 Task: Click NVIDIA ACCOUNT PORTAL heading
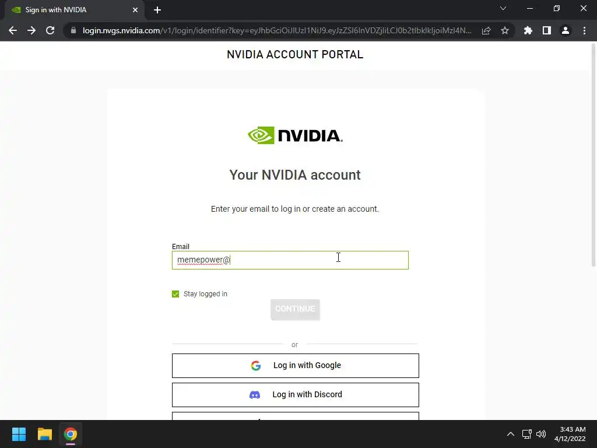click(x=295, y=54)
